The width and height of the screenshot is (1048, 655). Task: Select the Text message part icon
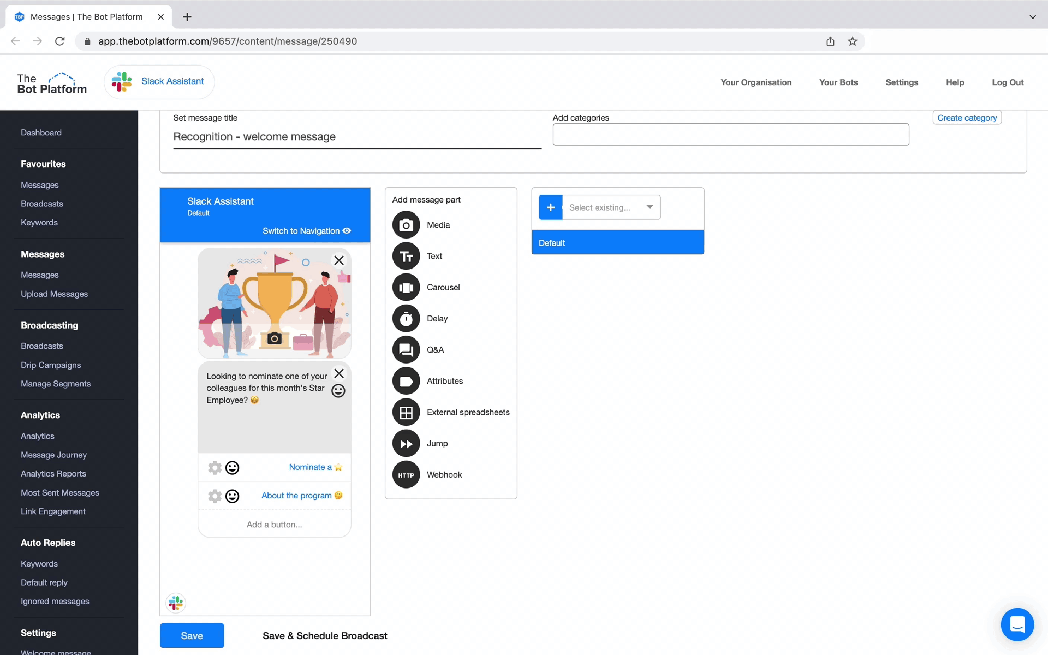[406, 256]
